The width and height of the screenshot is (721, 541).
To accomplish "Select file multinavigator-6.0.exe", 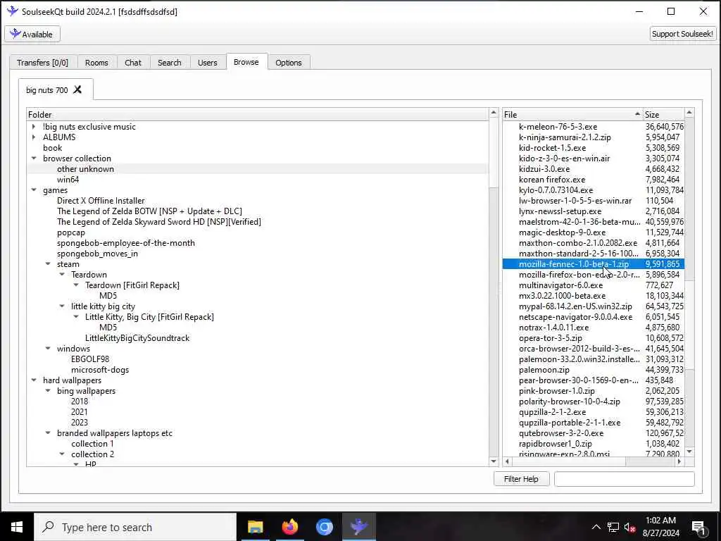I will click(x=560, y=285).
